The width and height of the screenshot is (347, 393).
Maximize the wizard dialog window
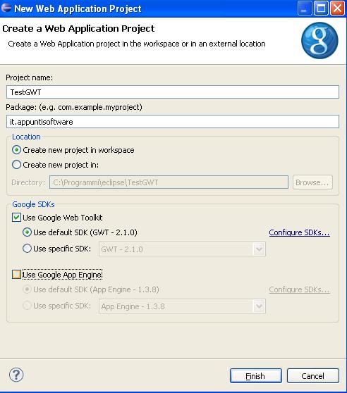tap(321, 8)
